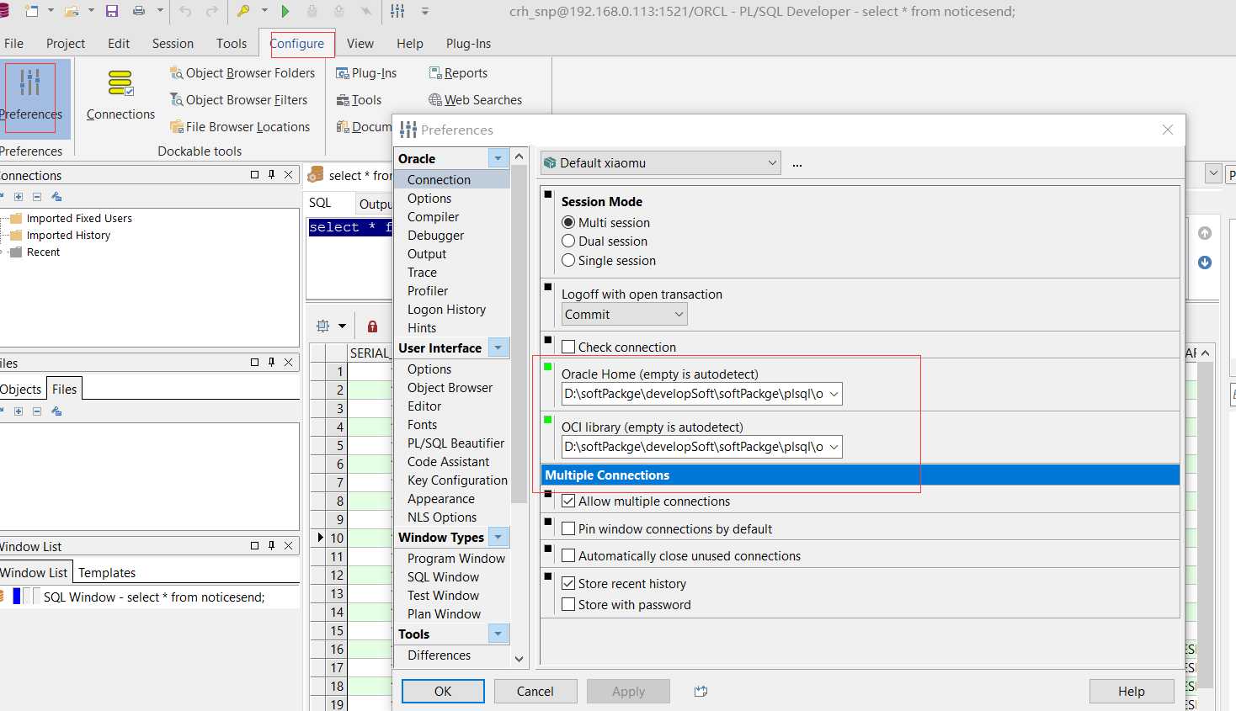The height and width of the screenshot is (711, 1236).
Task: Click the collapse-all minus icon in Connections panel
Action: (37, 197)
